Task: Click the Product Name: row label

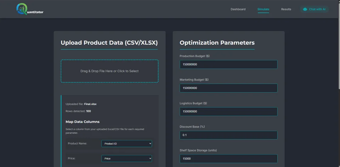Action: click(x=78, y=143)
